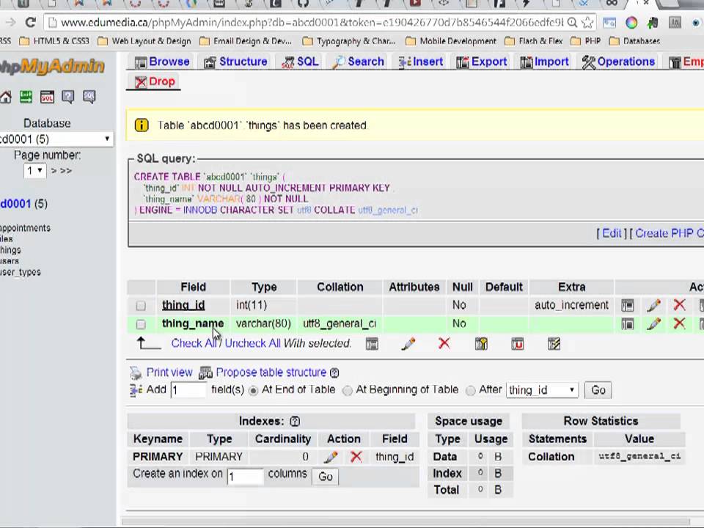Viewport: 704px width, 528px height.
Task: Click the unique index icon for selected fields
Action: [x=517, y=344]
